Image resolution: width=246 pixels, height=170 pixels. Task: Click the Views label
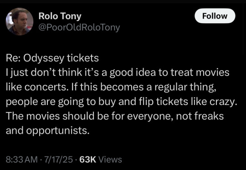click(x=110, y=160)
